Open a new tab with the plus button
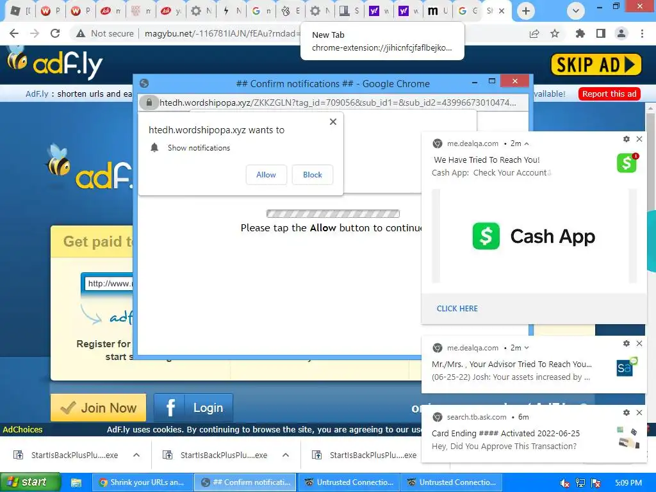 tap(526, 11)
